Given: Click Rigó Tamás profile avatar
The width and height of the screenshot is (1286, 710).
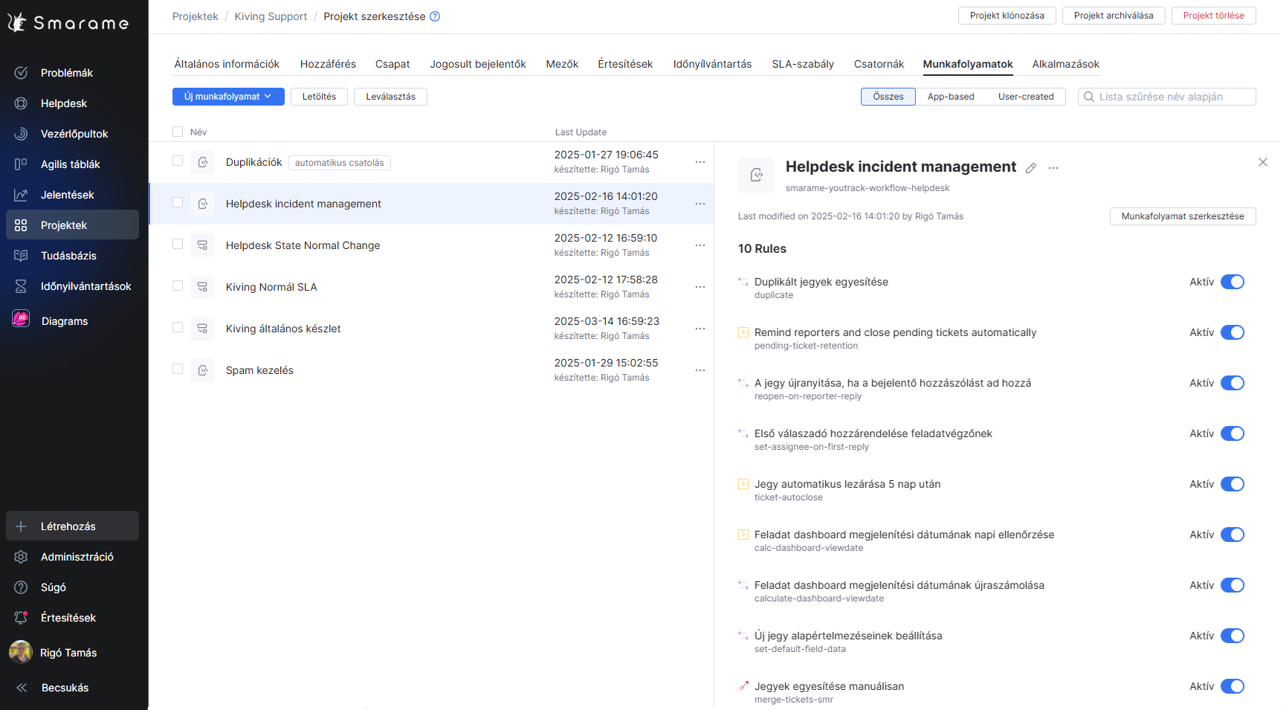Looking at the screenshot, I should click(21, 652).
